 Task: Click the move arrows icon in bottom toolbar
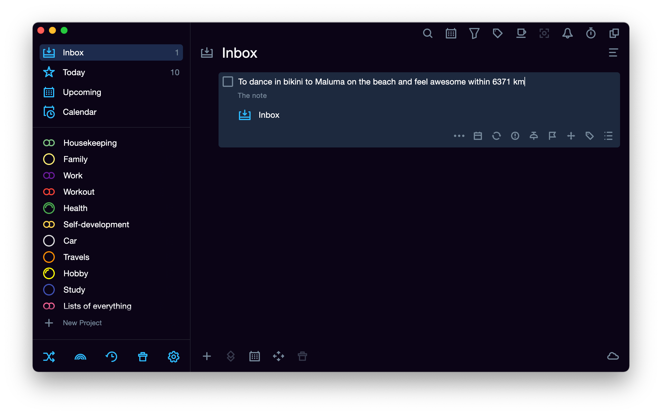point(279,356)
